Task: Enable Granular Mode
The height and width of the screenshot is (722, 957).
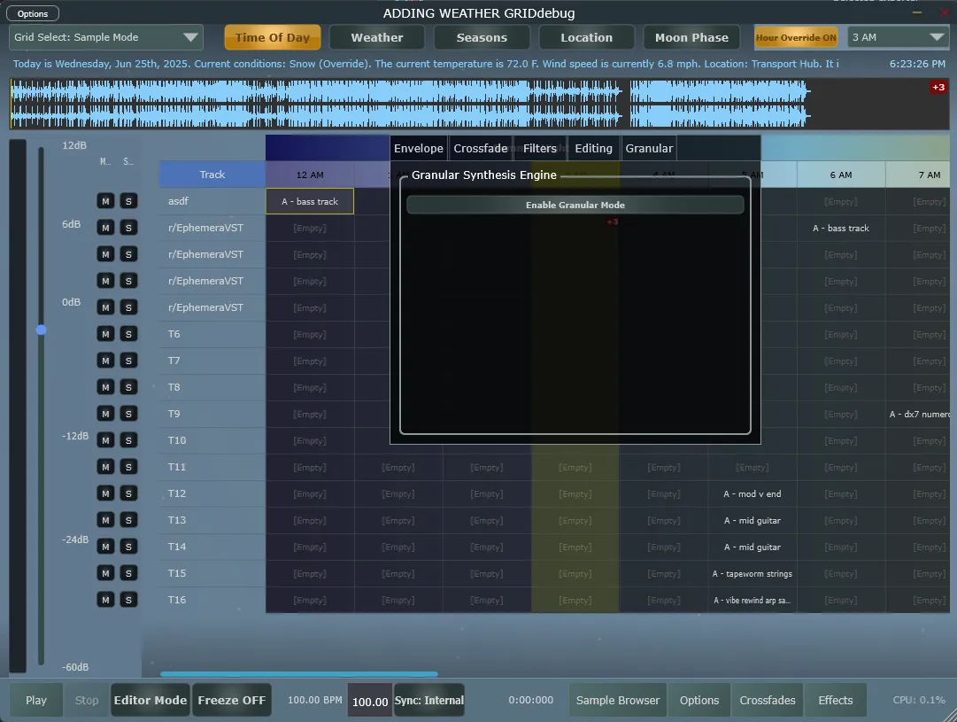Action: click(575, 205)
